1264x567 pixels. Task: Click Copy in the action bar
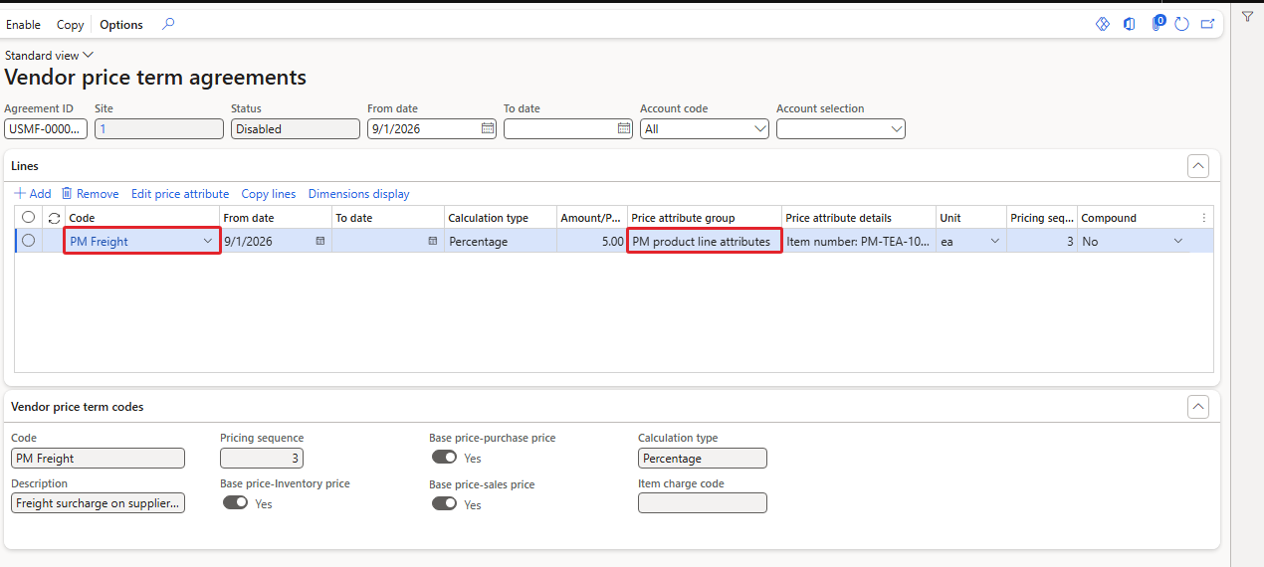(x=70, y=25)
